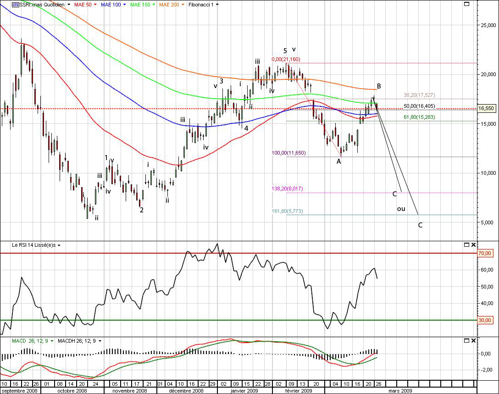Open the MACD 26; 12; 9 menu
499x394 pixels.
point(52,341)
